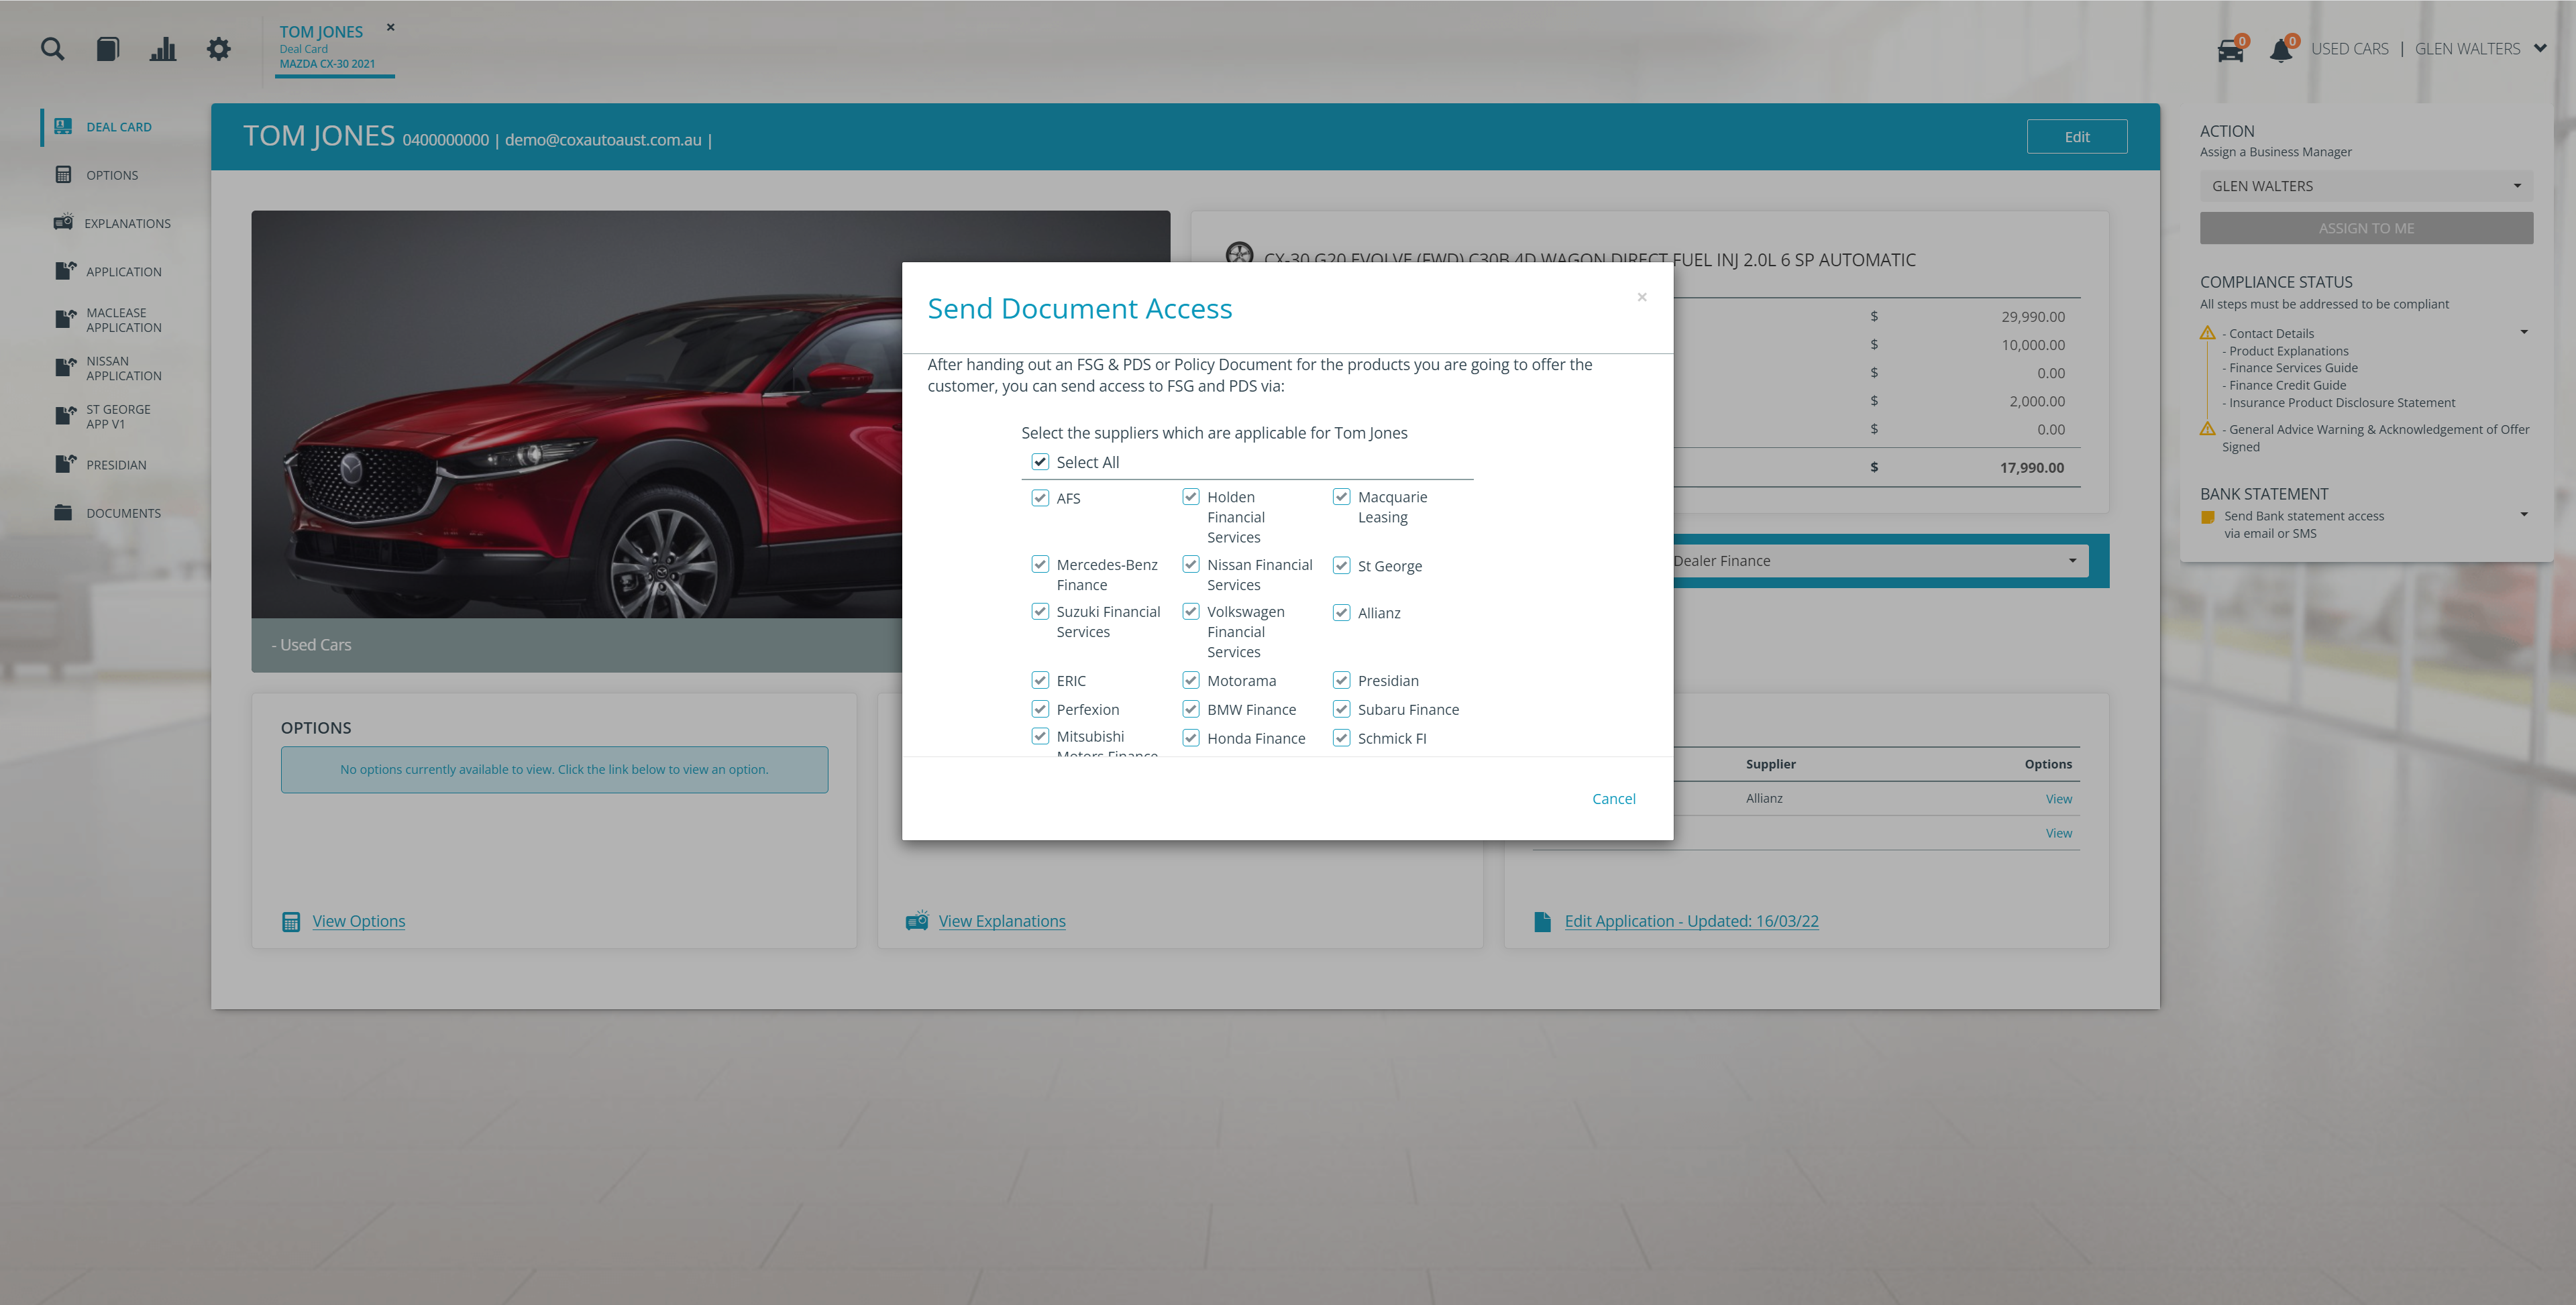2576x1305 pixels.
Task: Expand the Compliance Status details arrow
Action: (2524, 332)
